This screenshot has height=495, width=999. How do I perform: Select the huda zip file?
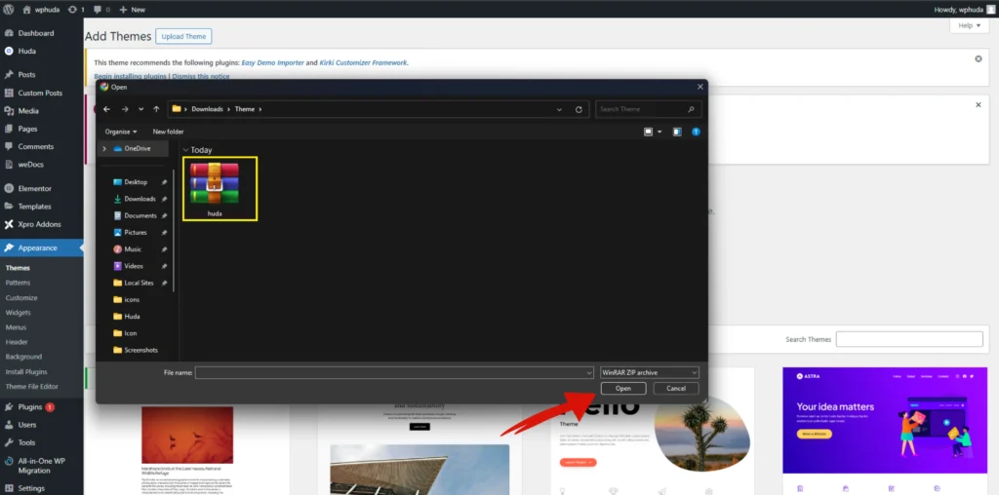(x=215, y=189)
